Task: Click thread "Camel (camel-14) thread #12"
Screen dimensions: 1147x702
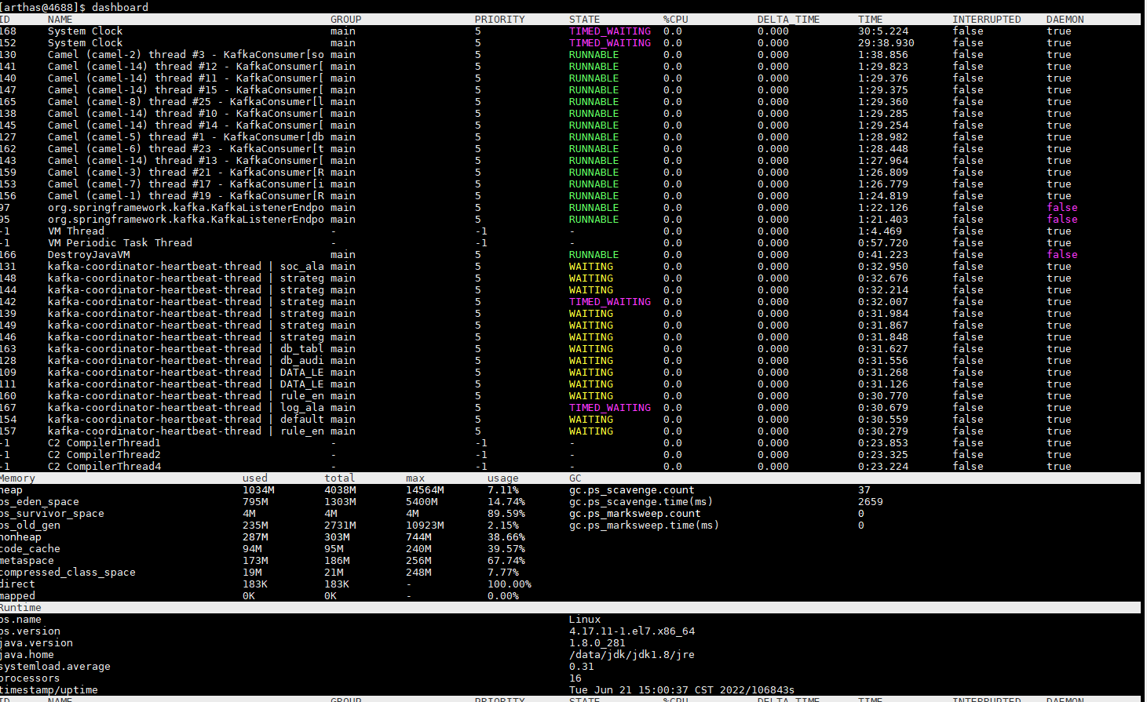Action: 132,67
